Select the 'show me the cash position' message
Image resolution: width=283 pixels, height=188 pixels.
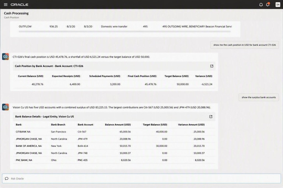[245, 45]
